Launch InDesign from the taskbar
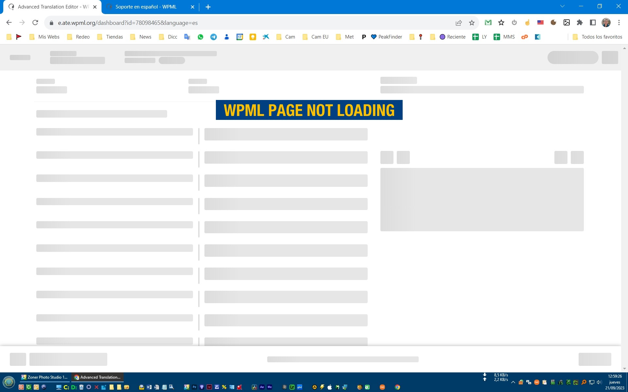Viewport: 628px width, 392px height. [209, 387]
